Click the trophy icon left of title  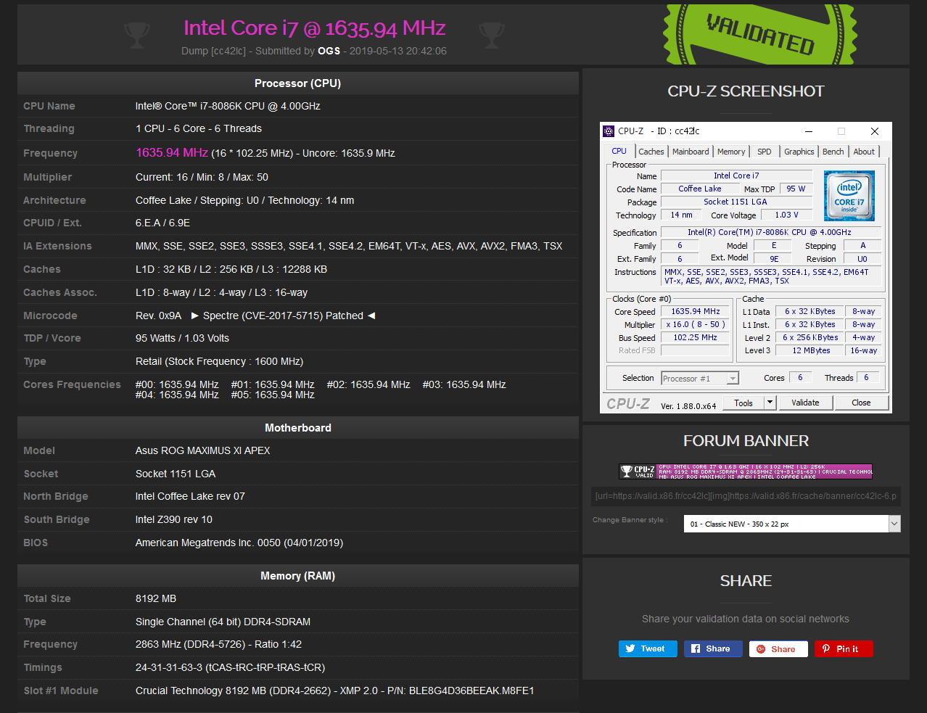point(136,34)
